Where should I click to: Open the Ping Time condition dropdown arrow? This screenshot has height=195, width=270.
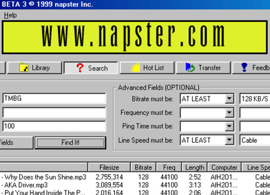(x=229, y=126)
